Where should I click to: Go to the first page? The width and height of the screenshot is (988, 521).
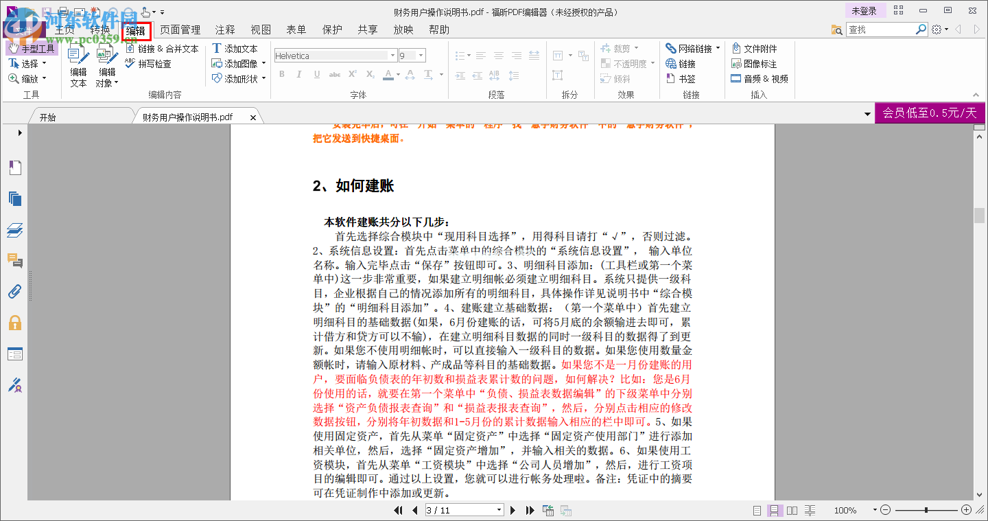(399, 510)
